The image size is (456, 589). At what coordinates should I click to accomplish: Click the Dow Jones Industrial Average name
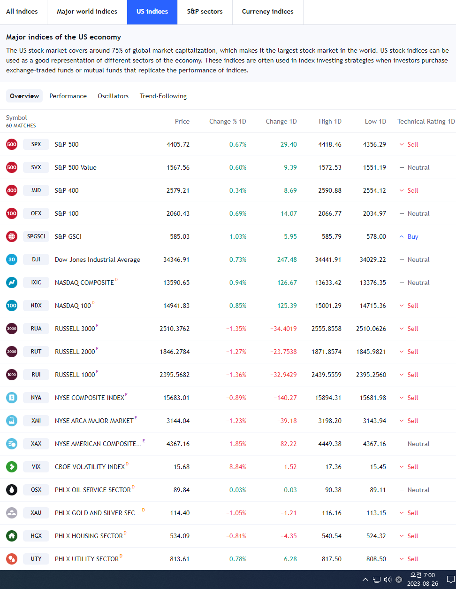pyautogui.click(x=98, y=259)
